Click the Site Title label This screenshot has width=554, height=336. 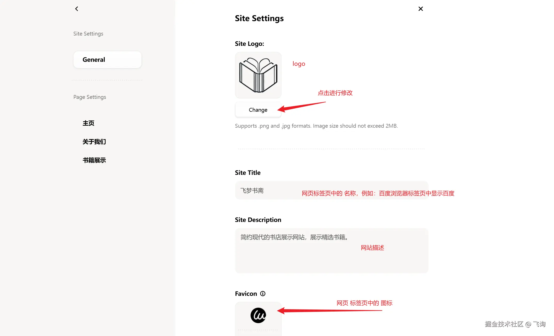(x=247, y=173)
